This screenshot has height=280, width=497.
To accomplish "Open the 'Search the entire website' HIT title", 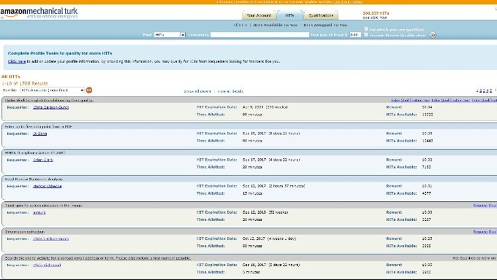I will tap(98, 258).
